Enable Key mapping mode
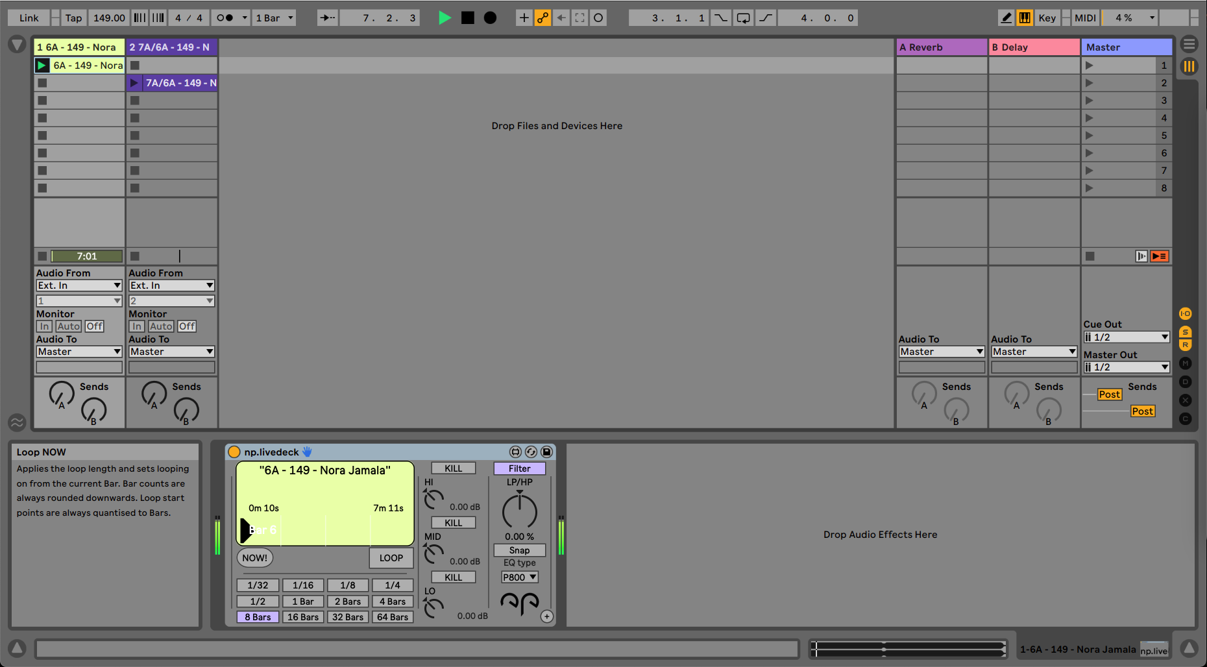Viewport: 1207px width, 667px height. tap(1047, 18)
